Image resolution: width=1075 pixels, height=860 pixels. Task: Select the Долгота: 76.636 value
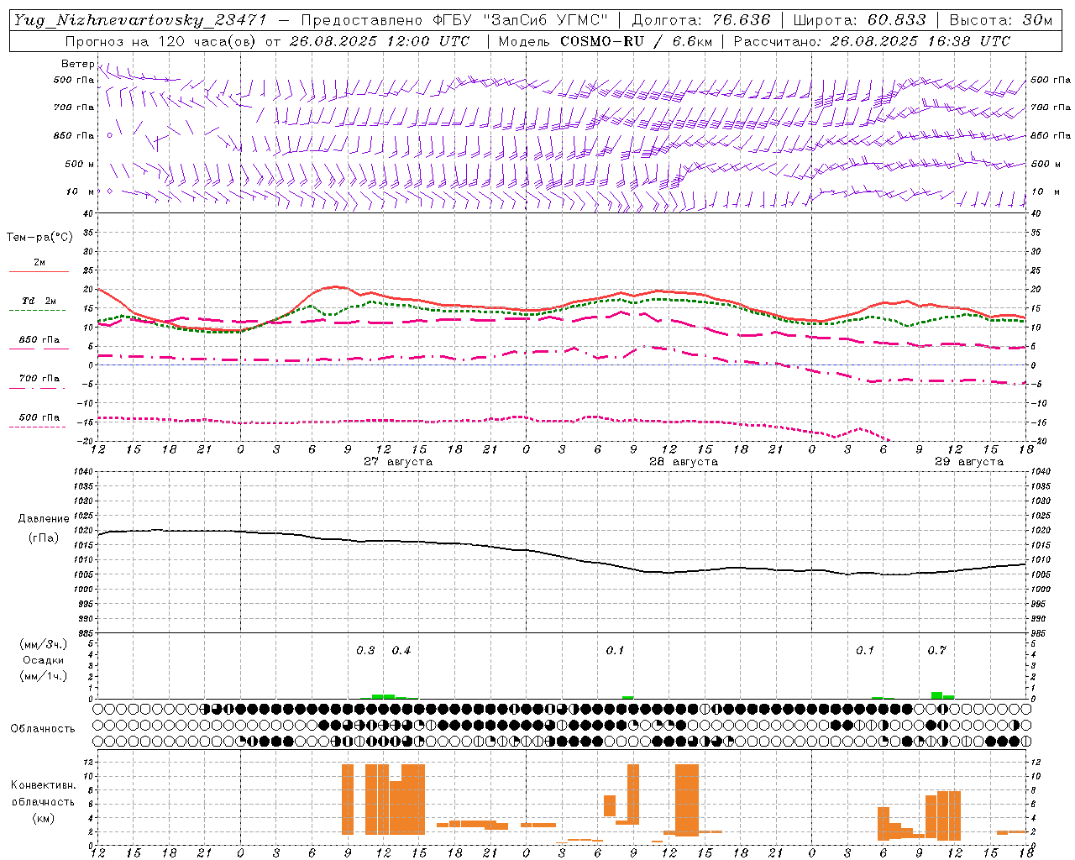pyautogui.click(x=702, y=20)
